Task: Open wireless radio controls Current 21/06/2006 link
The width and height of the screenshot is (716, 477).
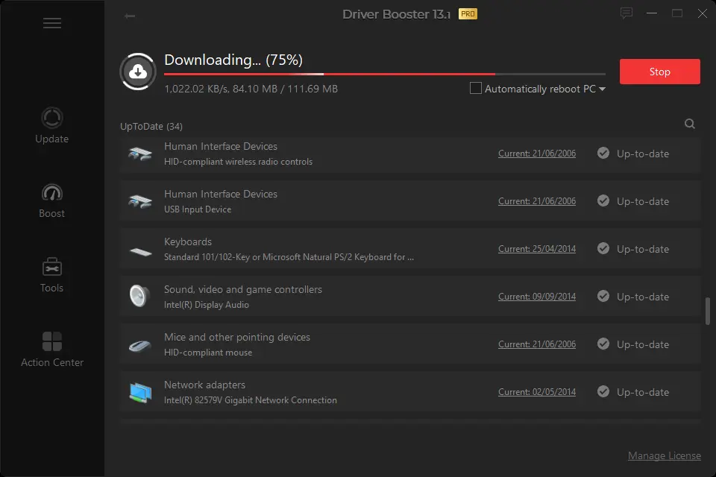Action: (x=536, y=154)
